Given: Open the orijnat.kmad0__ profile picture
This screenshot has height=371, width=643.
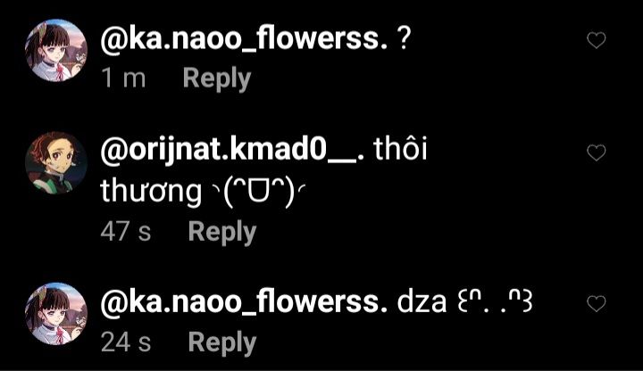Looking at the screenshot, I should click(x=56, y=162).
